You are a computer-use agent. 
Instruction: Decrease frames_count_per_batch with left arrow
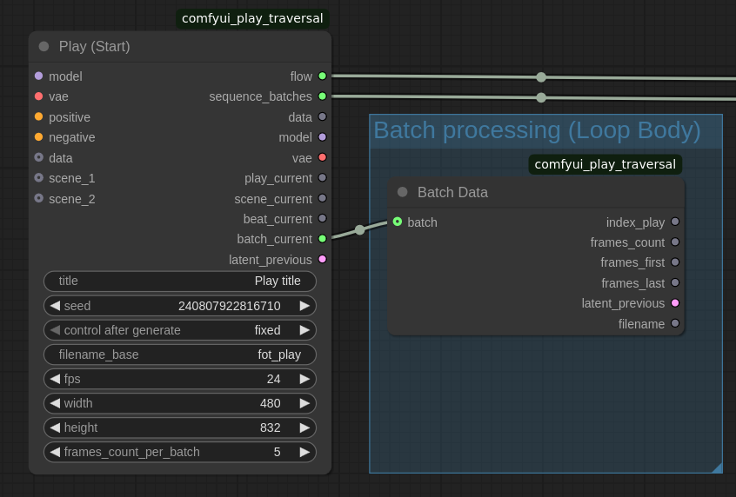[x=55, y=452]
